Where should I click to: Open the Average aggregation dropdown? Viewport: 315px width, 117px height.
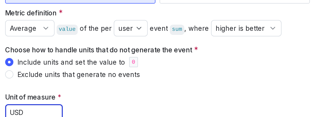pyautogui.click(x=29, y=28)
